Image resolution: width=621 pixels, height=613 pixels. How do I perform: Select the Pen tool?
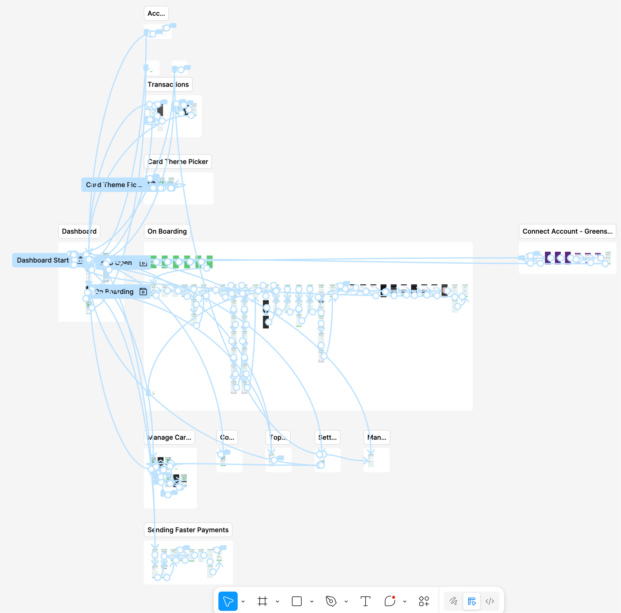click(x=331, y=601)
